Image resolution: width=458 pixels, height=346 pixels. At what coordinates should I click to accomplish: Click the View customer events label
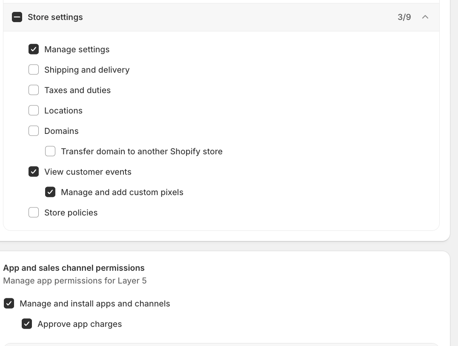click(x=88, y=171)
